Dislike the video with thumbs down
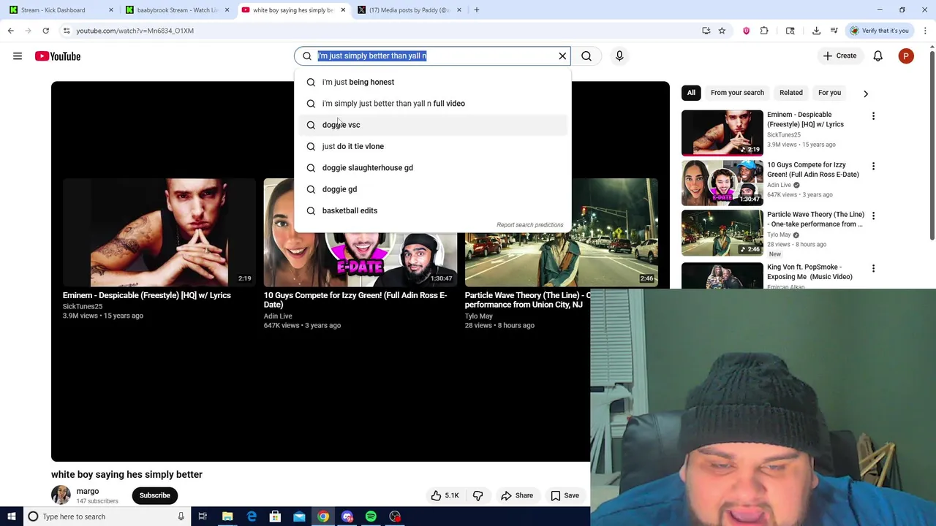 pyautogui.click(x=478, y=495)
